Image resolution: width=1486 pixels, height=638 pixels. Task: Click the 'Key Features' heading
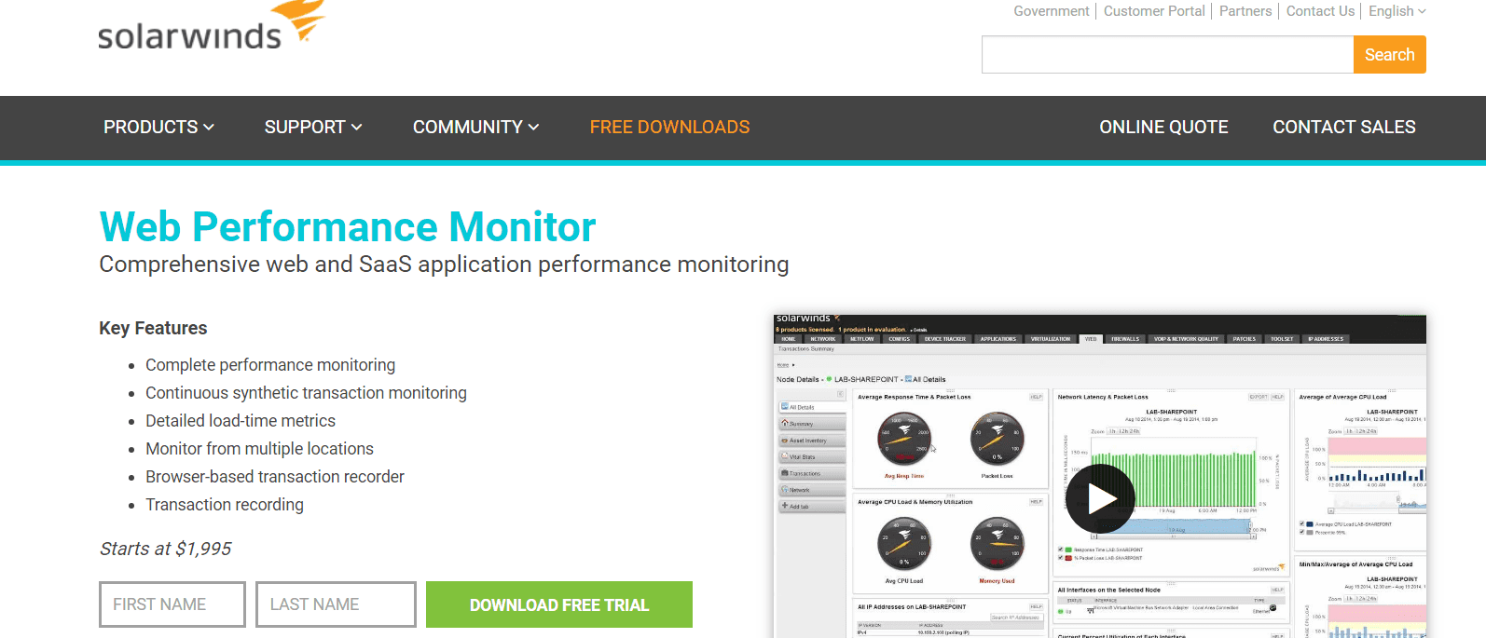(153, 328)
